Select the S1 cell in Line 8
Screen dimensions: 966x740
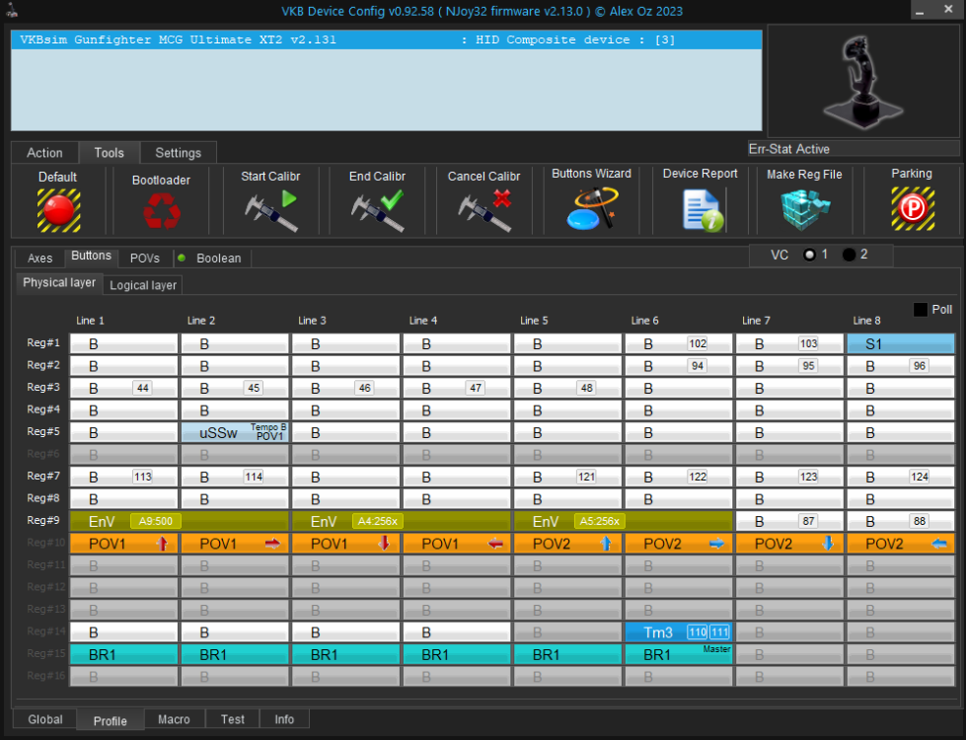click(x=900, y=344)
